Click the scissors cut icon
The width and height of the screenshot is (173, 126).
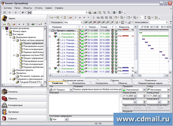pyautogui.click(x=93, y=18)
